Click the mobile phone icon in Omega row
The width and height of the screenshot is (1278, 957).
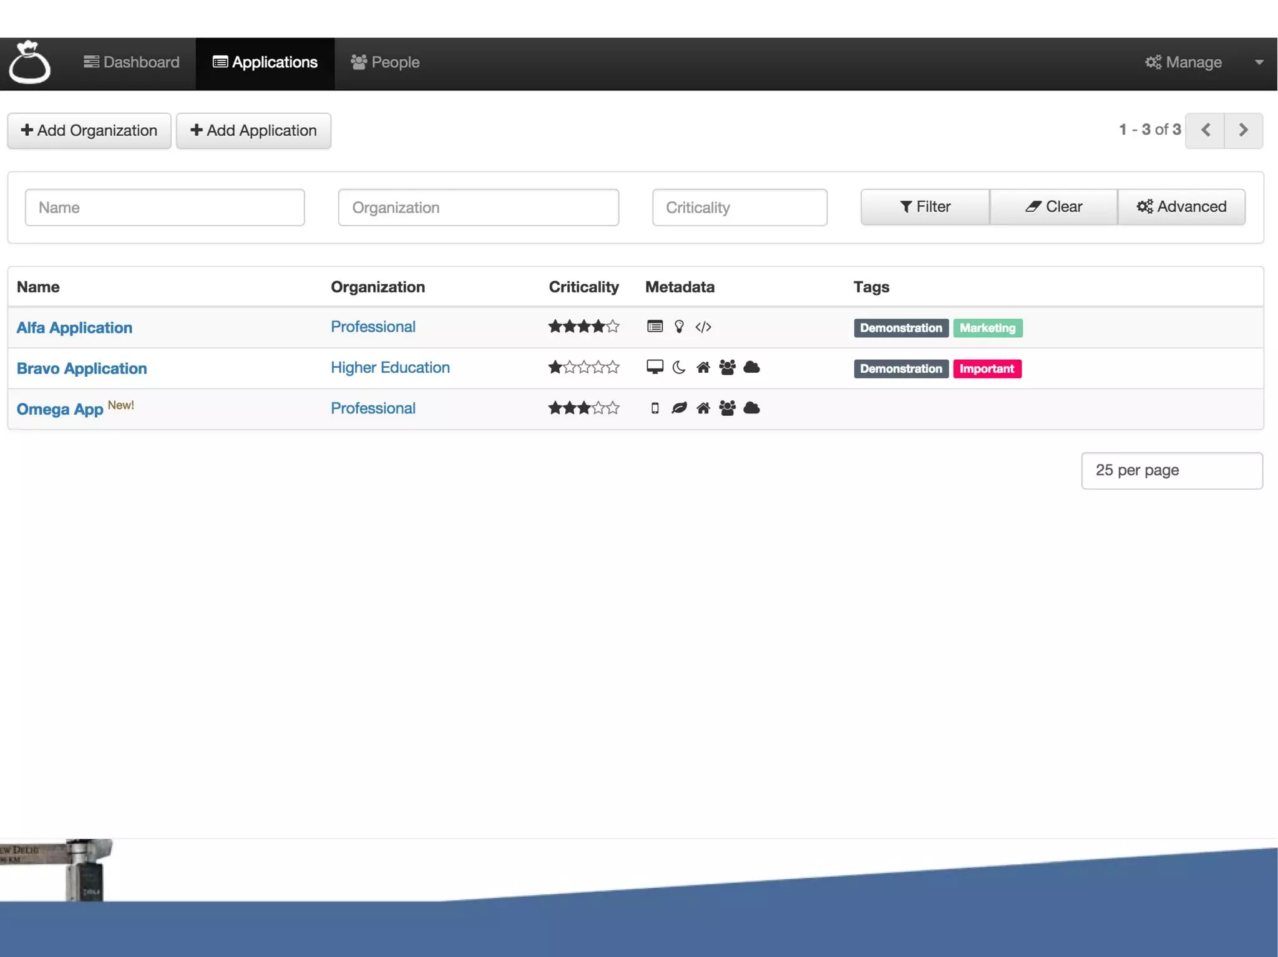click(655, 408)
